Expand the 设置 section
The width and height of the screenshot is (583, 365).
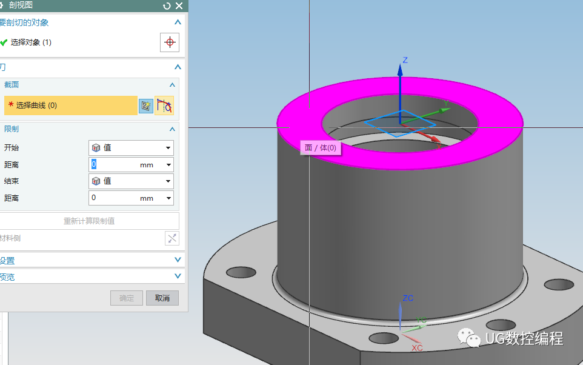tap(178, 260)
